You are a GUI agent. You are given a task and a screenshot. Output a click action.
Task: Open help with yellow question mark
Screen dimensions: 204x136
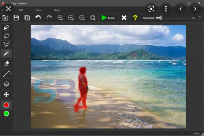[x=135, y=18]
